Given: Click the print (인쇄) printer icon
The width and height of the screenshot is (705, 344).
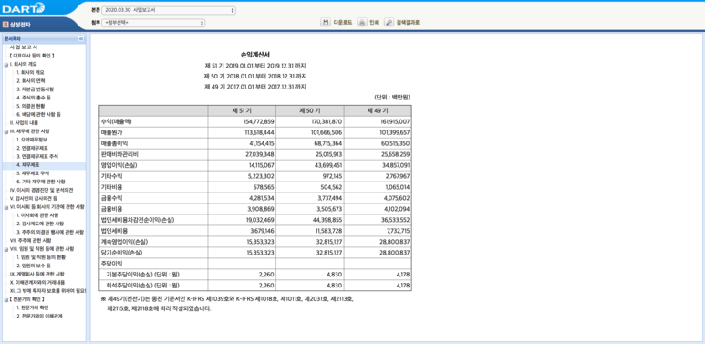Looking at the screenshot, I should pyautogui.click(x=362, y=22).
